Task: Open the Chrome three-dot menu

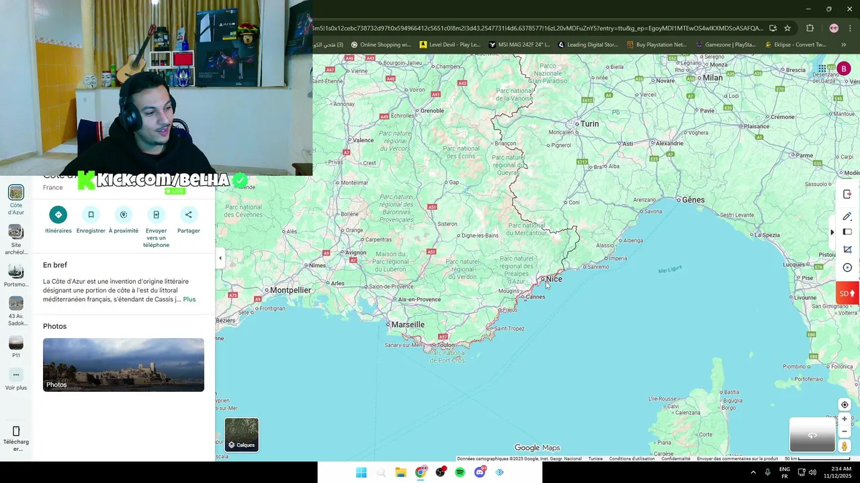Action: 851,28
